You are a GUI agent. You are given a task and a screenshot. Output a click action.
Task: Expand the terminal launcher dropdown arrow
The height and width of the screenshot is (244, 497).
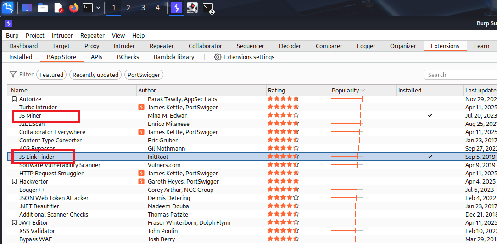click(98, 8)
